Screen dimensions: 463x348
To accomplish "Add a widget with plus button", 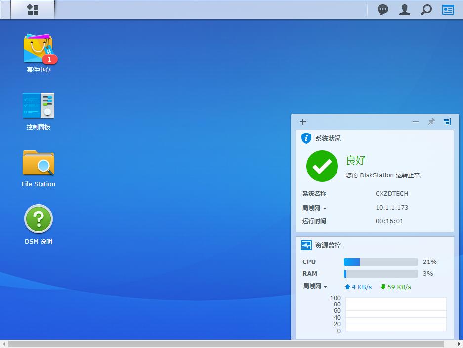I will 303,122.
